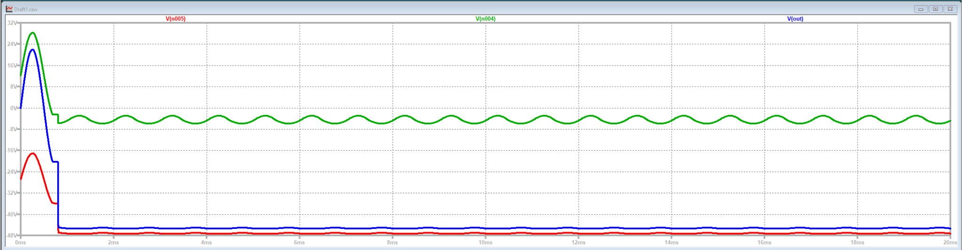Click the 4ms time axis label
This screenshot has height=250, width=962.
pos(207,242)
